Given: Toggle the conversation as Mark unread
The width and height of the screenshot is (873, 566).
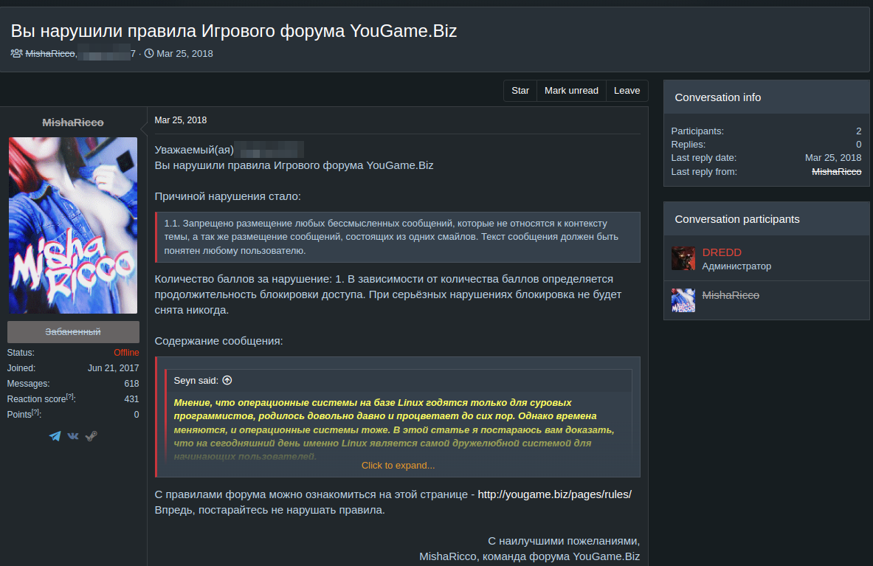Looking at the screenshot, I should tap(571, 90).
